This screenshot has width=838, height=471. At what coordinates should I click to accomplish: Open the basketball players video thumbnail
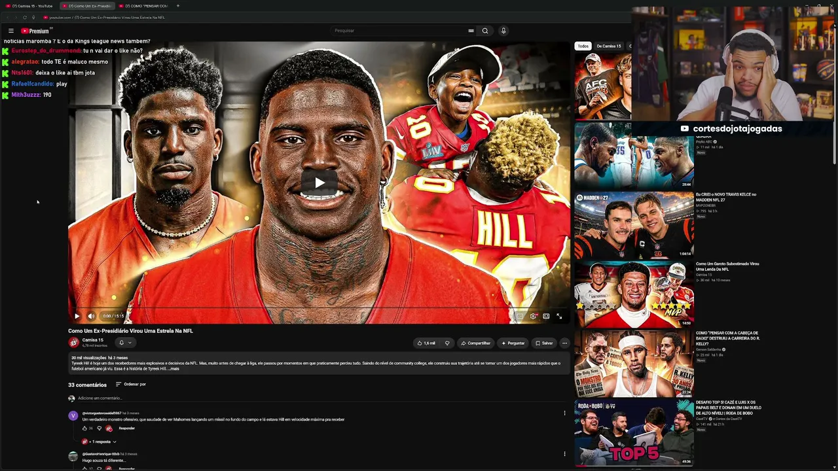634,155
